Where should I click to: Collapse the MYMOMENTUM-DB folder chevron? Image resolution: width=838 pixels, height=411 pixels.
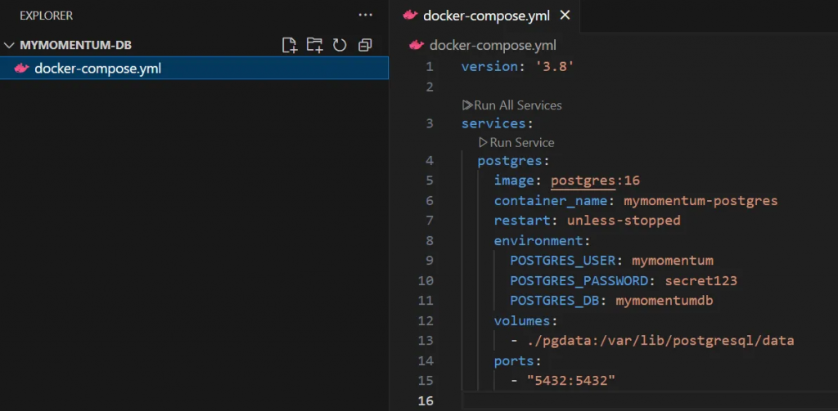point(9,46)
